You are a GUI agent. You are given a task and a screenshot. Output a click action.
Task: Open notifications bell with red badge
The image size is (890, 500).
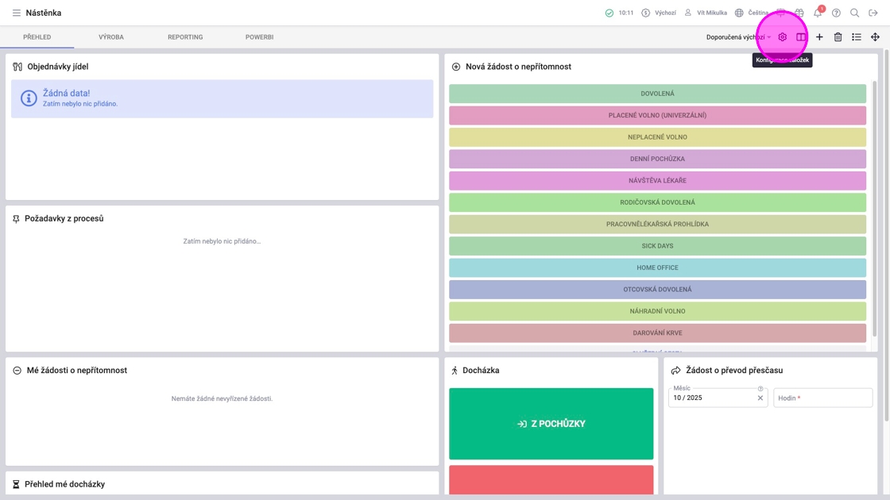tap(818, 12)
